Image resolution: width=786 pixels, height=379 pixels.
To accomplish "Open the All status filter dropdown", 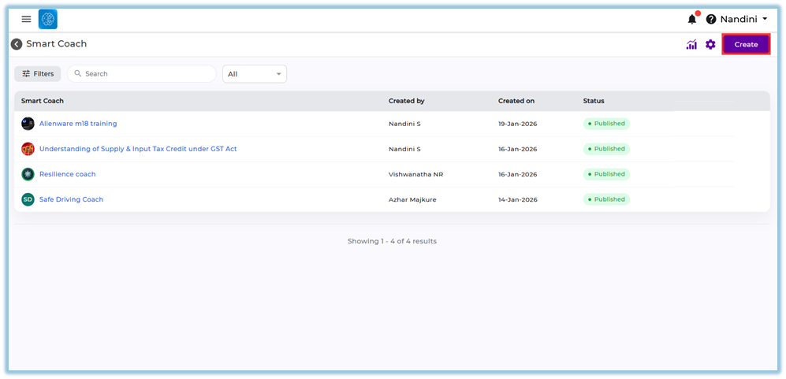I will click(x=255, y=74).
